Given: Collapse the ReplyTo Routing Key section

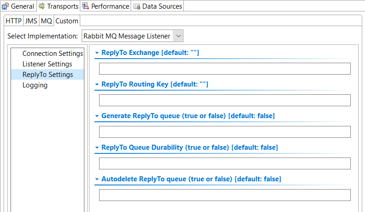Looking at the screenshot, I should pos(97,84).
